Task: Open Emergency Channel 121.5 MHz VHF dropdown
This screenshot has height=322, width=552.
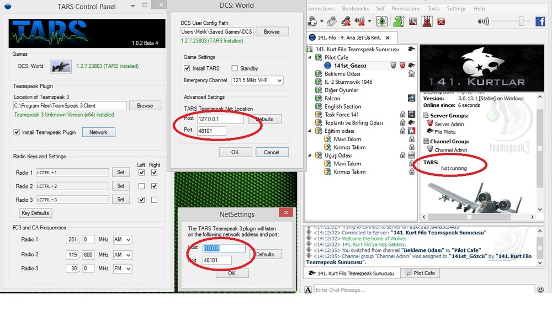Action: [257, 80]
